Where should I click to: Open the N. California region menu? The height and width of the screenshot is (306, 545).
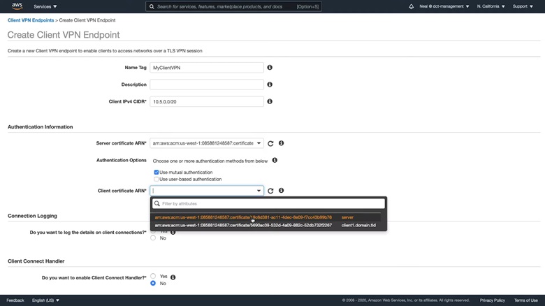click(490, 6)
